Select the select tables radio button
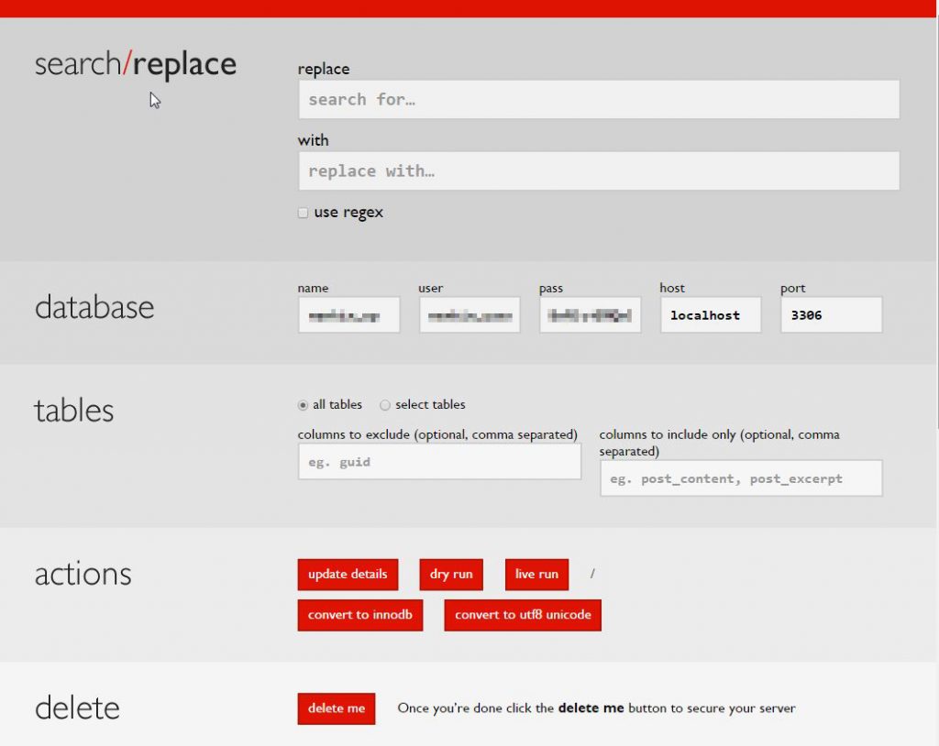 [x=385, y=405]
